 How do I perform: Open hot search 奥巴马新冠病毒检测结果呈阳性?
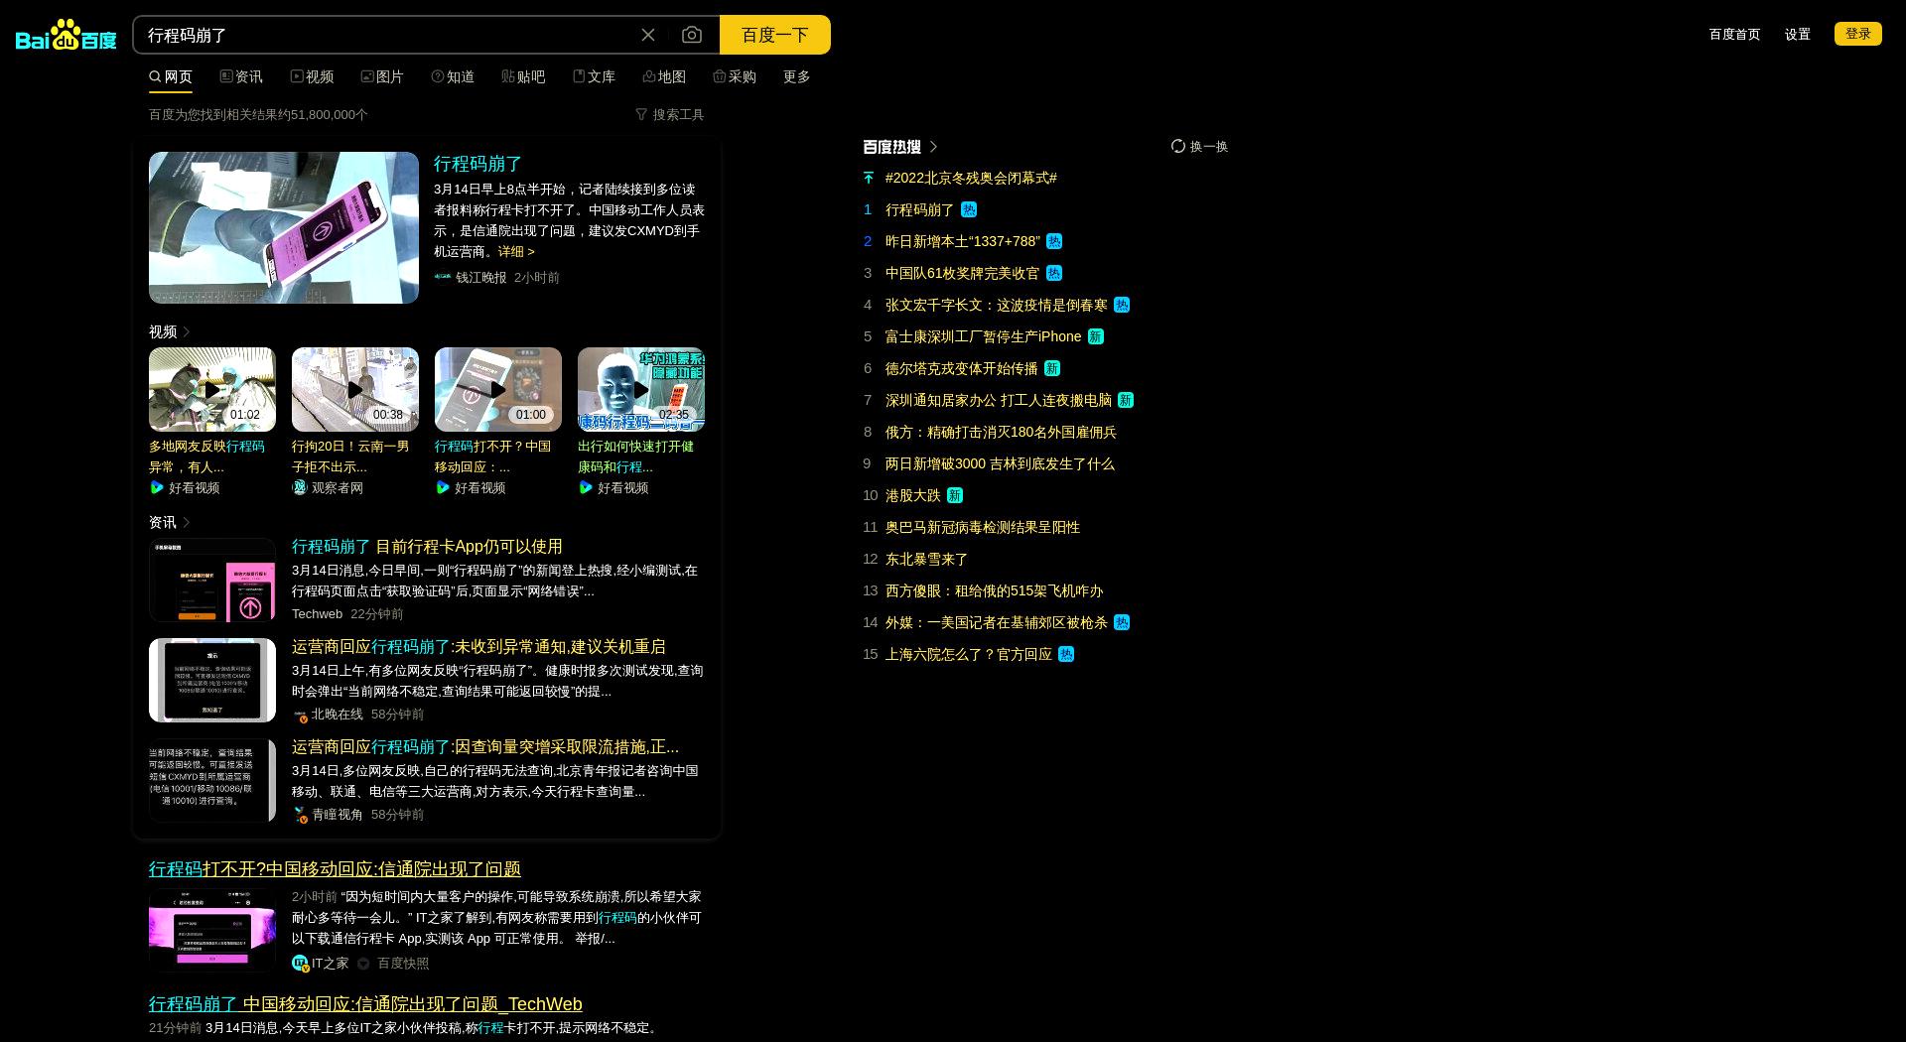tap(983, 527)
